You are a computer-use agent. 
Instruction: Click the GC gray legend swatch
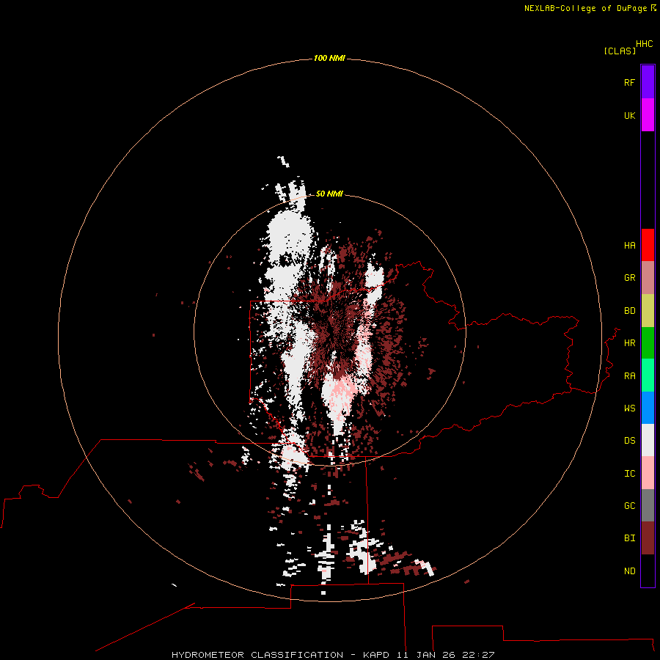tap(648, 505)
